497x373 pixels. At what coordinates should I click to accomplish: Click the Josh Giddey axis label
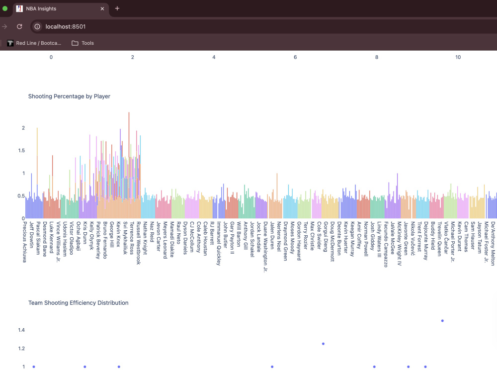click(x=372, y=236)
